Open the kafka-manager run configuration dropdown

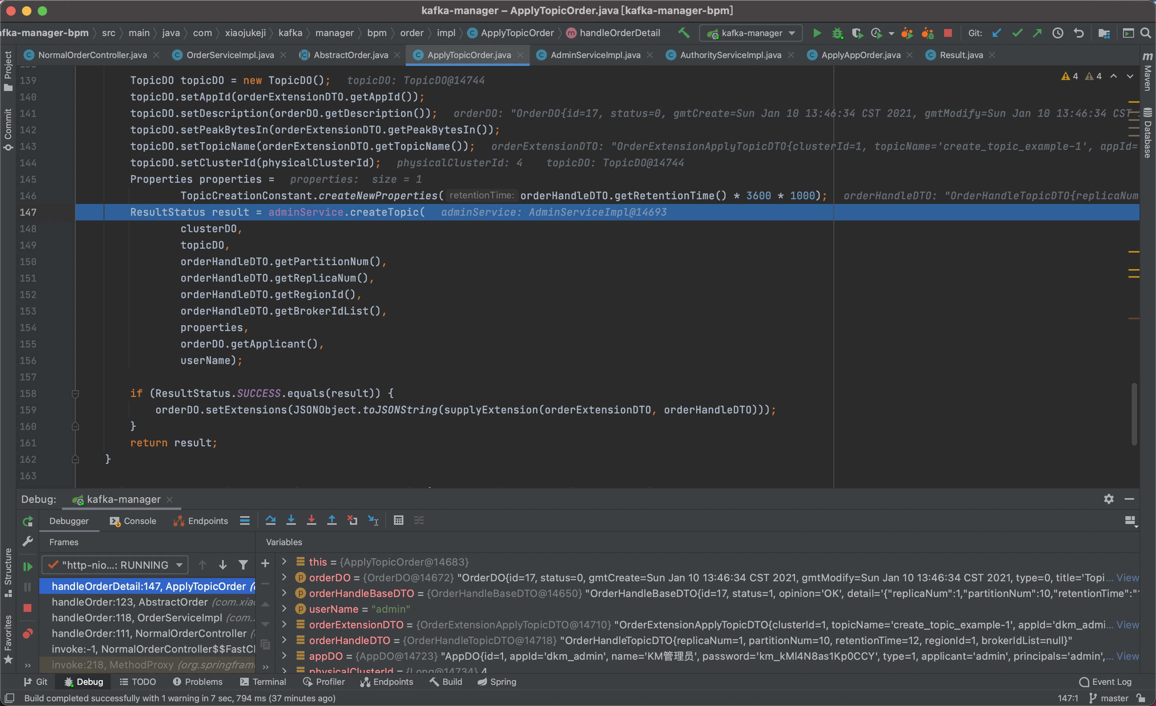click(x=751, y=33)
